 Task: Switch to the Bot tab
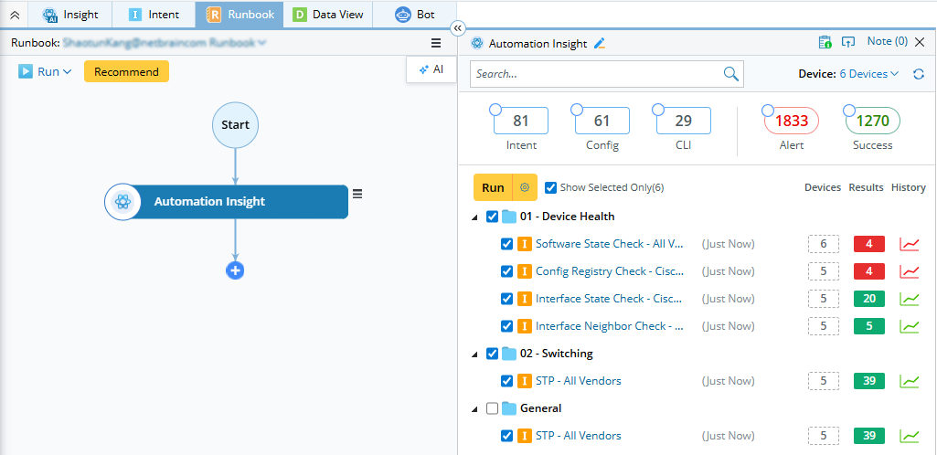pyautogui.click(x=415, y=15)
